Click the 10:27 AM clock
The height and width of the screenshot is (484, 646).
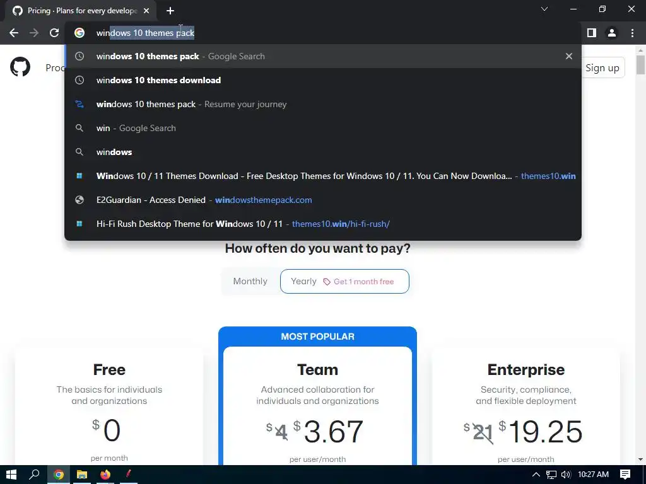(593, 475)
